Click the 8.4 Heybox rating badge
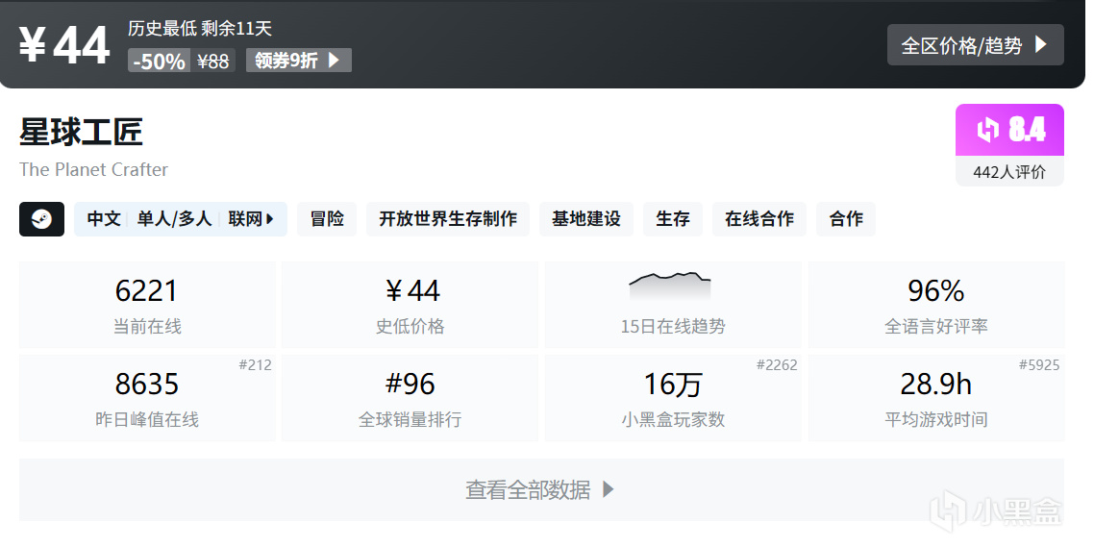1094x547 pixels. click(1009, 130)
